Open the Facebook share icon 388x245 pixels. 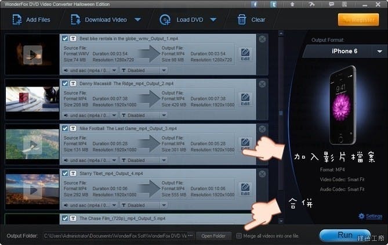(x=254, y=4)
